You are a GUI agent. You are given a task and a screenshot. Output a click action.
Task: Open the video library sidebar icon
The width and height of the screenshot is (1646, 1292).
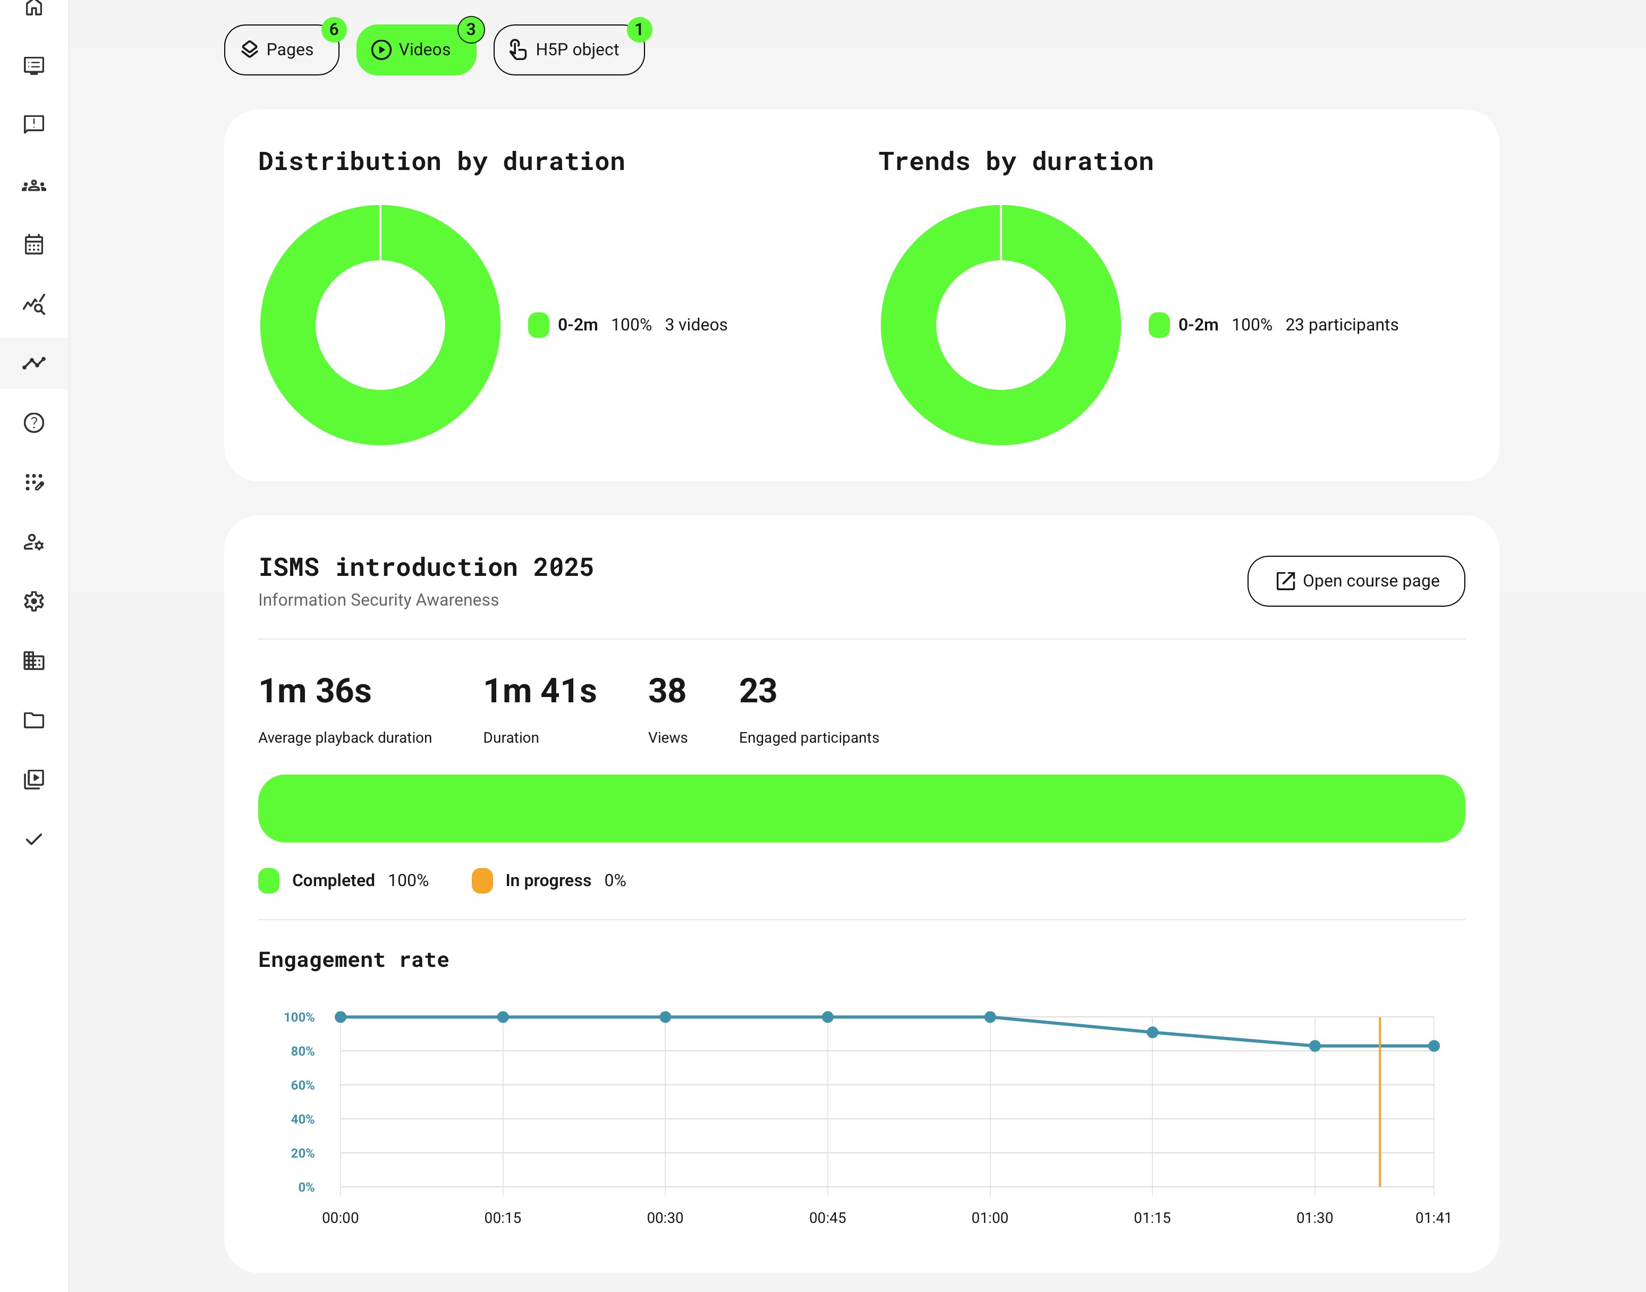click(34, 780)
